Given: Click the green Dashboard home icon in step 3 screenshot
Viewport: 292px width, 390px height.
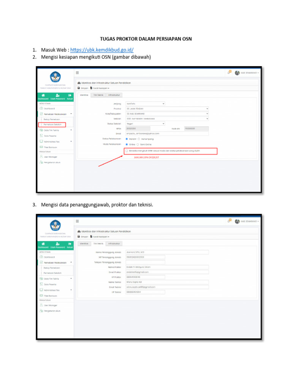Looking at the screenshot, I should click(x=43, y=244).
